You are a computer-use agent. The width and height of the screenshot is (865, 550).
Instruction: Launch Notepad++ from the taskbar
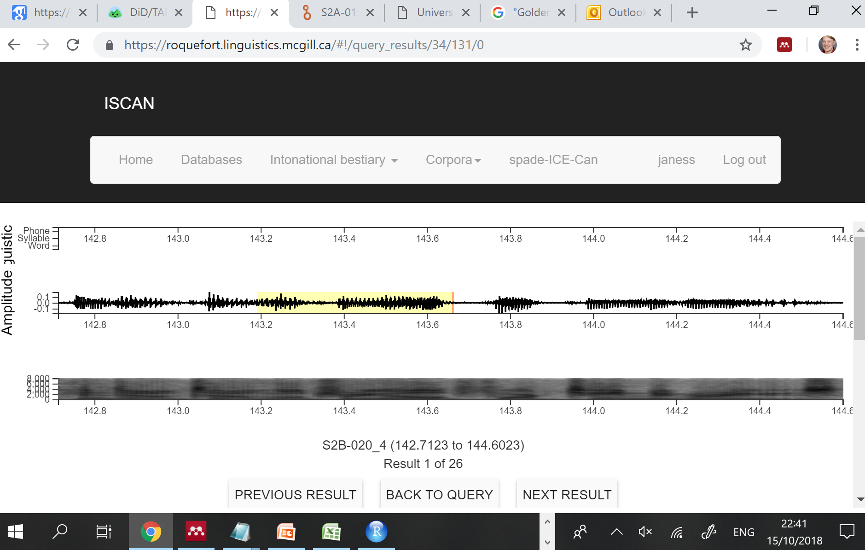click(241, 532)
